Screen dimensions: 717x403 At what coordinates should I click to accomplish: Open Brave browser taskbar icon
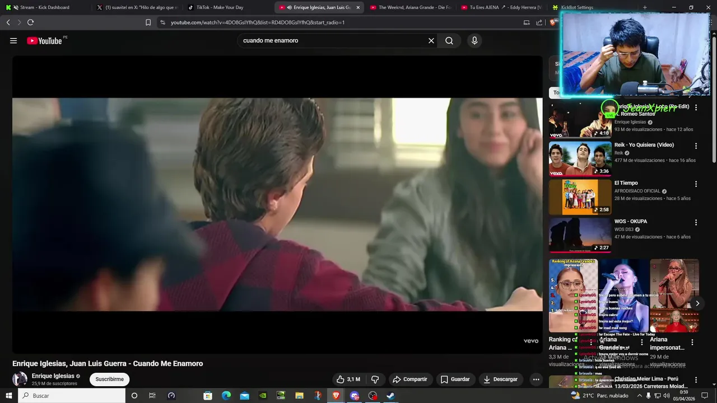[x=336, y=396]
